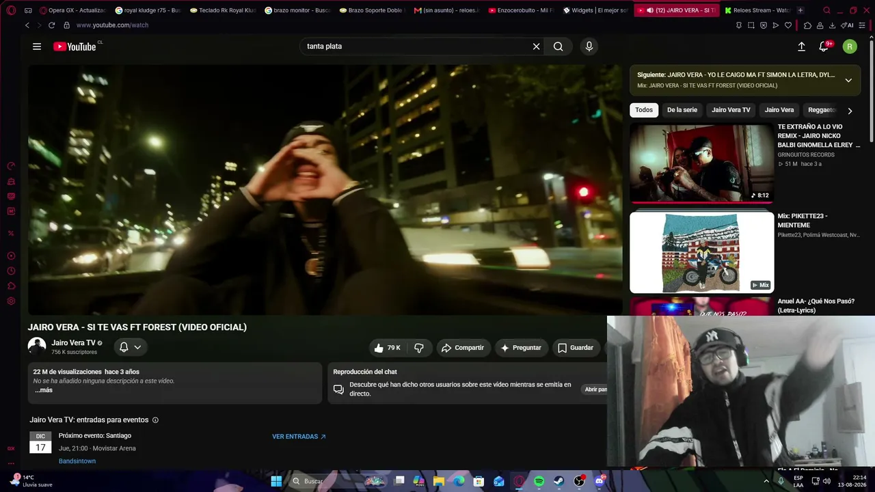875x492 pixels.
Task: Switch to the 'Teclado Rk Royal Kludge' tab
Action: click(x=222, y=10)
